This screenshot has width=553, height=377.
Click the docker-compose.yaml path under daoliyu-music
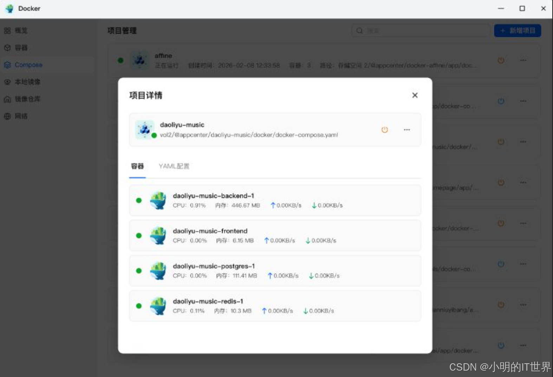point(249,135)
